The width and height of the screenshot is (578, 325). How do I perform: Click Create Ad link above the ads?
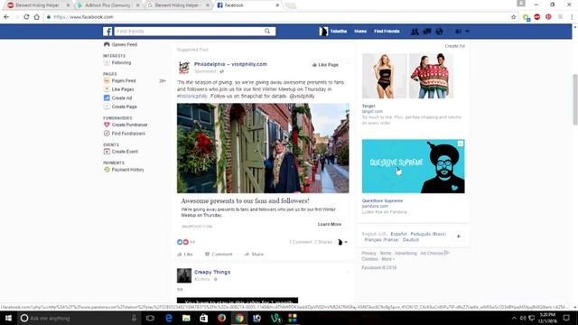[x=455, y=46]
